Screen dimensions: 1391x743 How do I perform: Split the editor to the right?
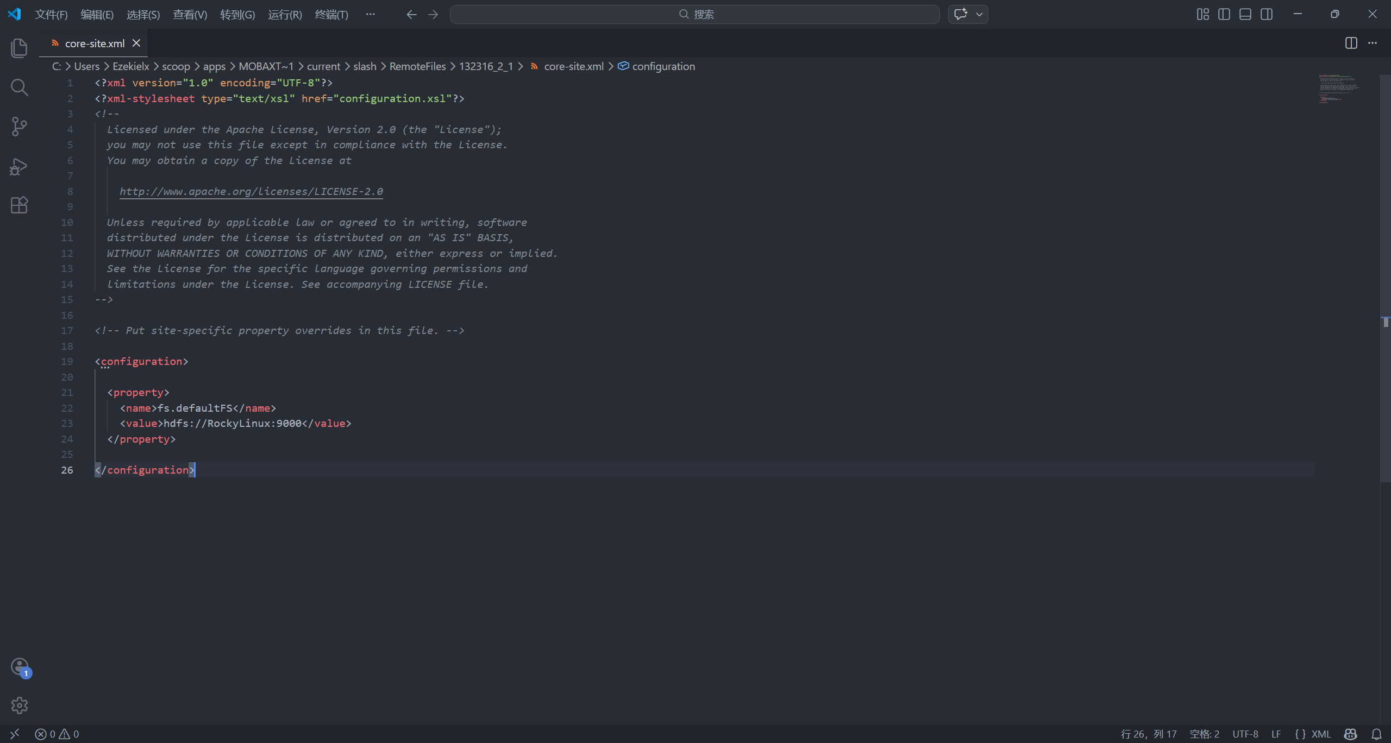click(1351, 43)
